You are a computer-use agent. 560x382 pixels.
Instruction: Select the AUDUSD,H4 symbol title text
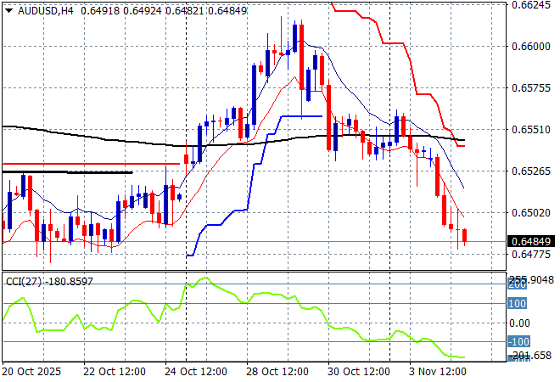[x=39, y=8]
